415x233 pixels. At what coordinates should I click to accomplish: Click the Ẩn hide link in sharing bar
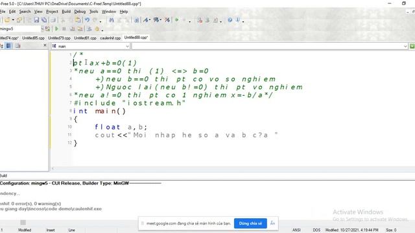[x=272, y=223]
